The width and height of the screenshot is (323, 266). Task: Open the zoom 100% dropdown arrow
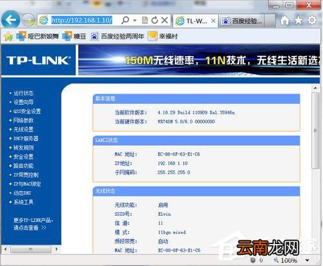[x=307, y=260]
